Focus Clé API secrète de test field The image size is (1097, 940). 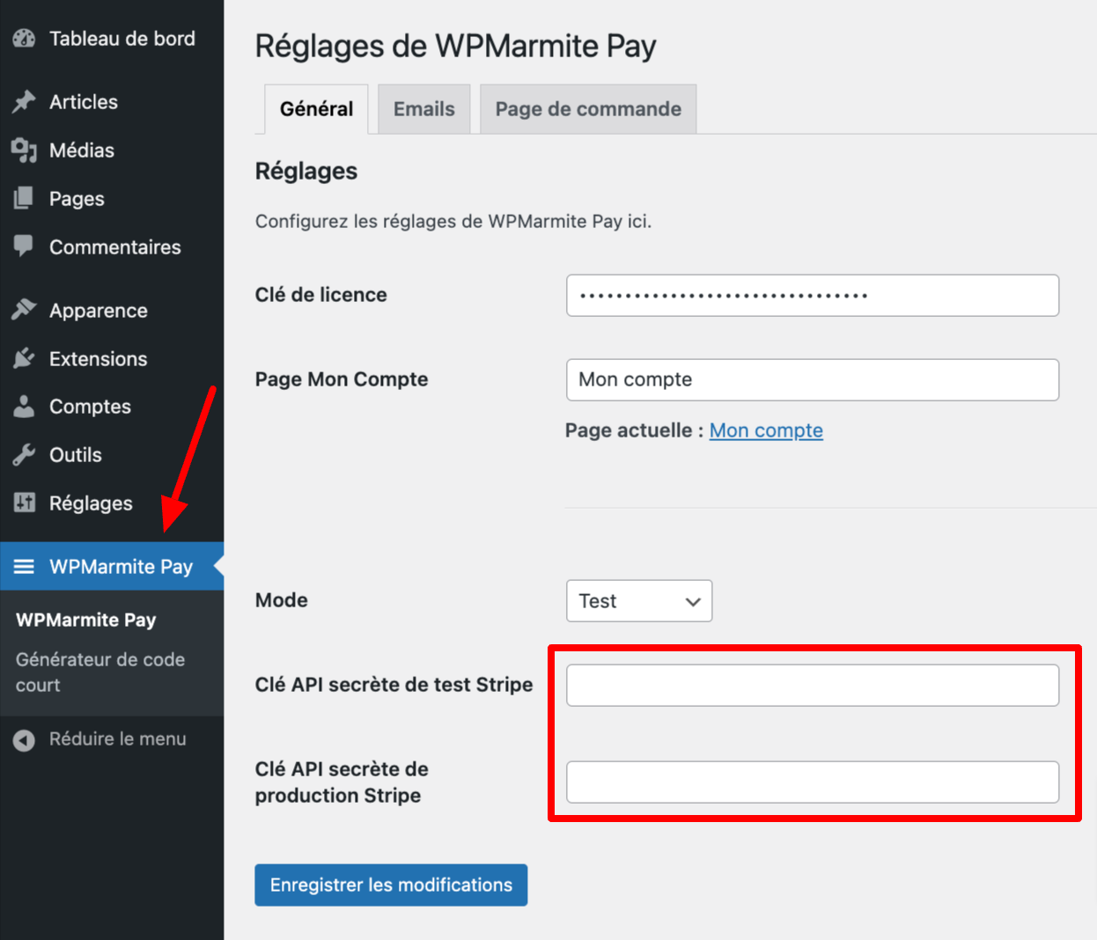click(813, 685)
